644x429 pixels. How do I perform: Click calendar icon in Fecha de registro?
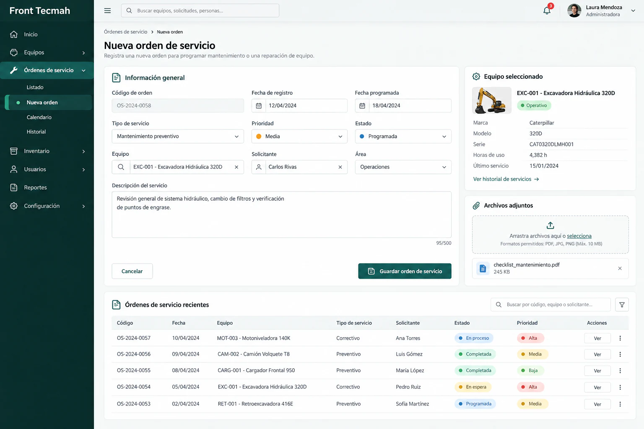tap(259, 106)
